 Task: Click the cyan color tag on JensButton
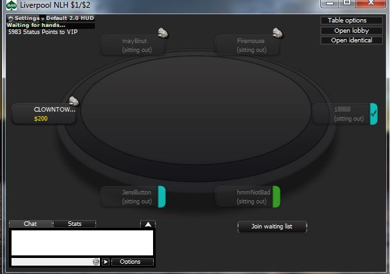tap(161, 197)
